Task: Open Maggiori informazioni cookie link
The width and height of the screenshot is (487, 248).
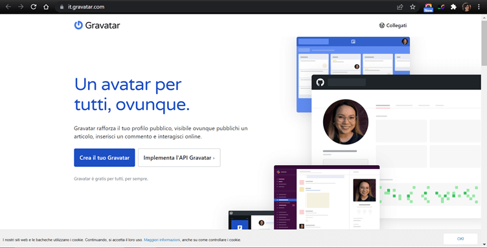Action: [x=162, y=240]
